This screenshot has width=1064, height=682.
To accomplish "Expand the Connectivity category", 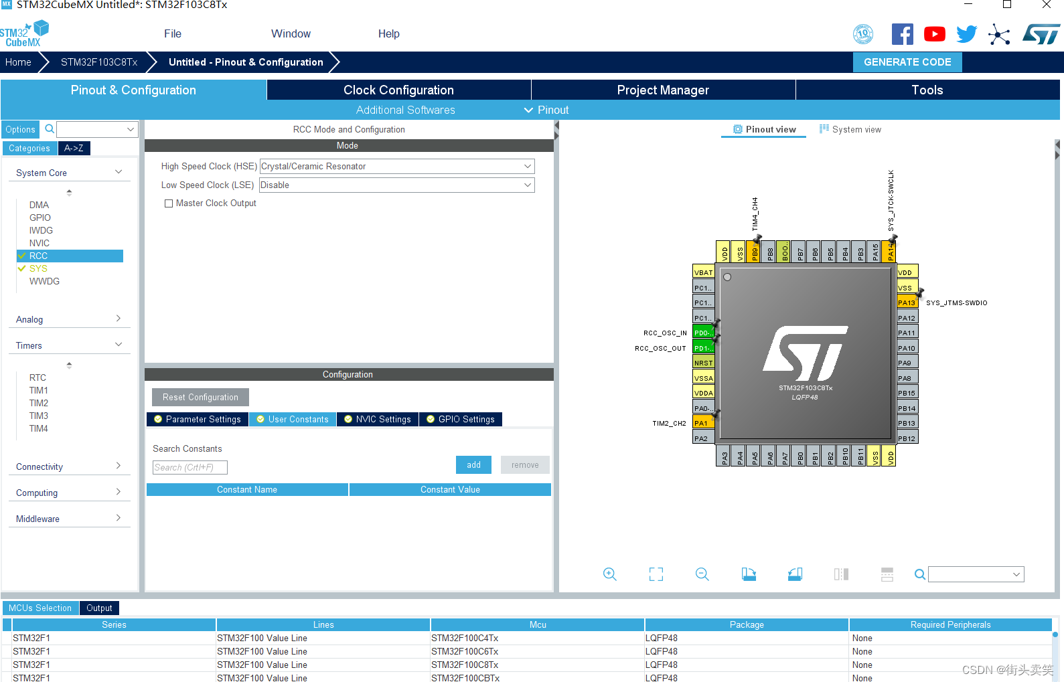I will click(69, 466).
